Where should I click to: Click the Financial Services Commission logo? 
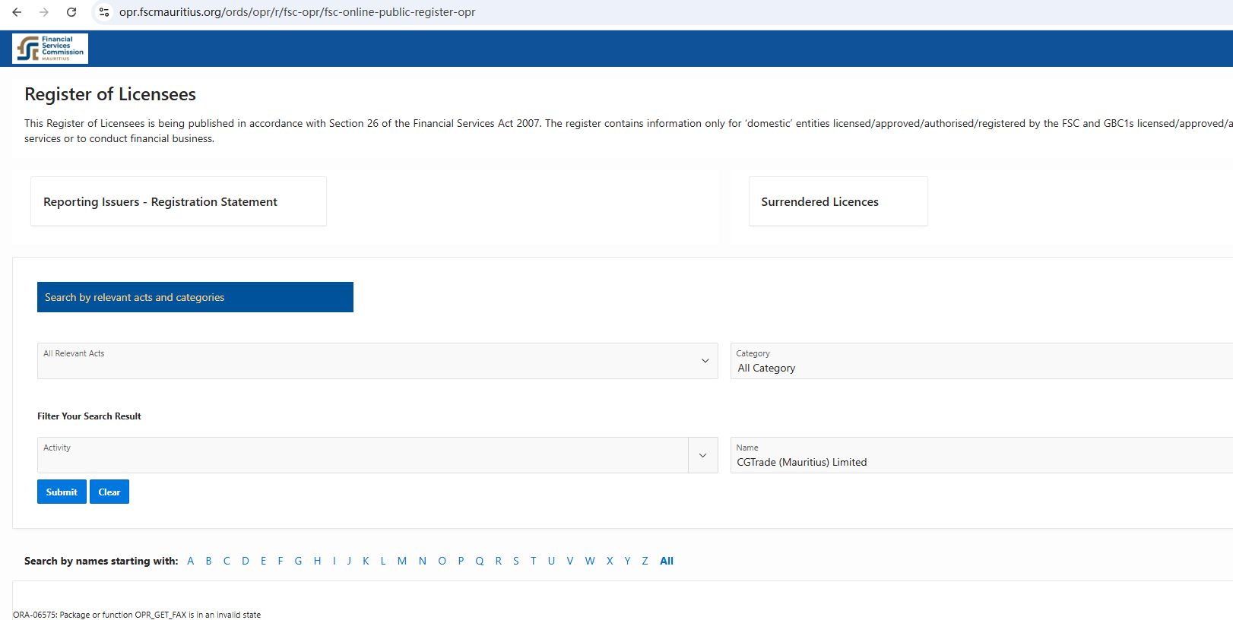pyautogui.click(x=50, y=49)
